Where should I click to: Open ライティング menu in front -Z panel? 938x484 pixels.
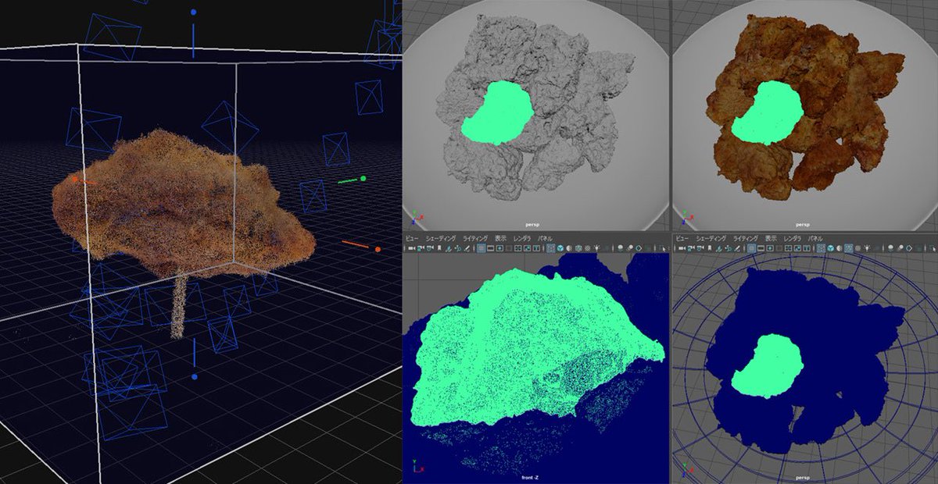pyautogui.click(x=475, y=237)
